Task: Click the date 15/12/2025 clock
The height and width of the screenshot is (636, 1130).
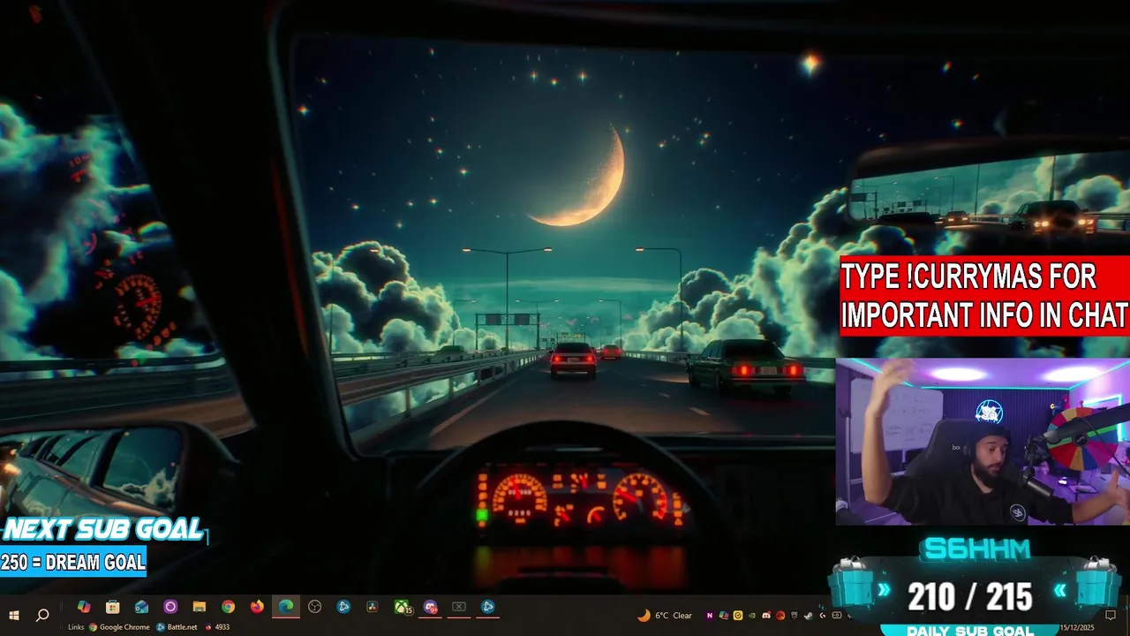Action: [x=1077, y=627]
